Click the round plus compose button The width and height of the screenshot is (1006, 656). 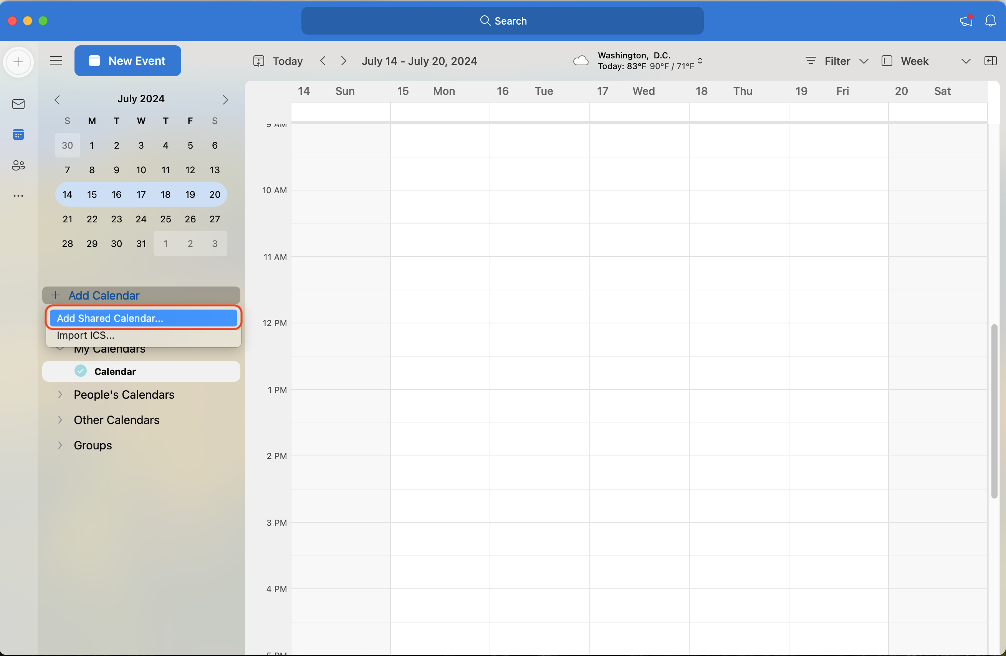18,62
